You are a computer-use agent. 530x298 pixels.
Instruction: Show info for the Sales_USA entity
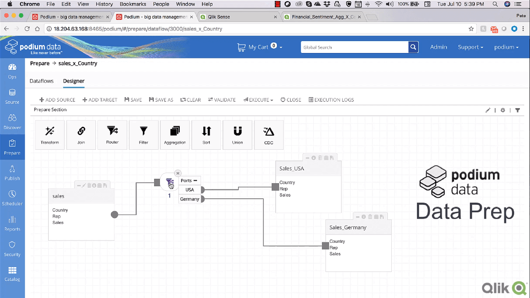click(x=314, y=158)
